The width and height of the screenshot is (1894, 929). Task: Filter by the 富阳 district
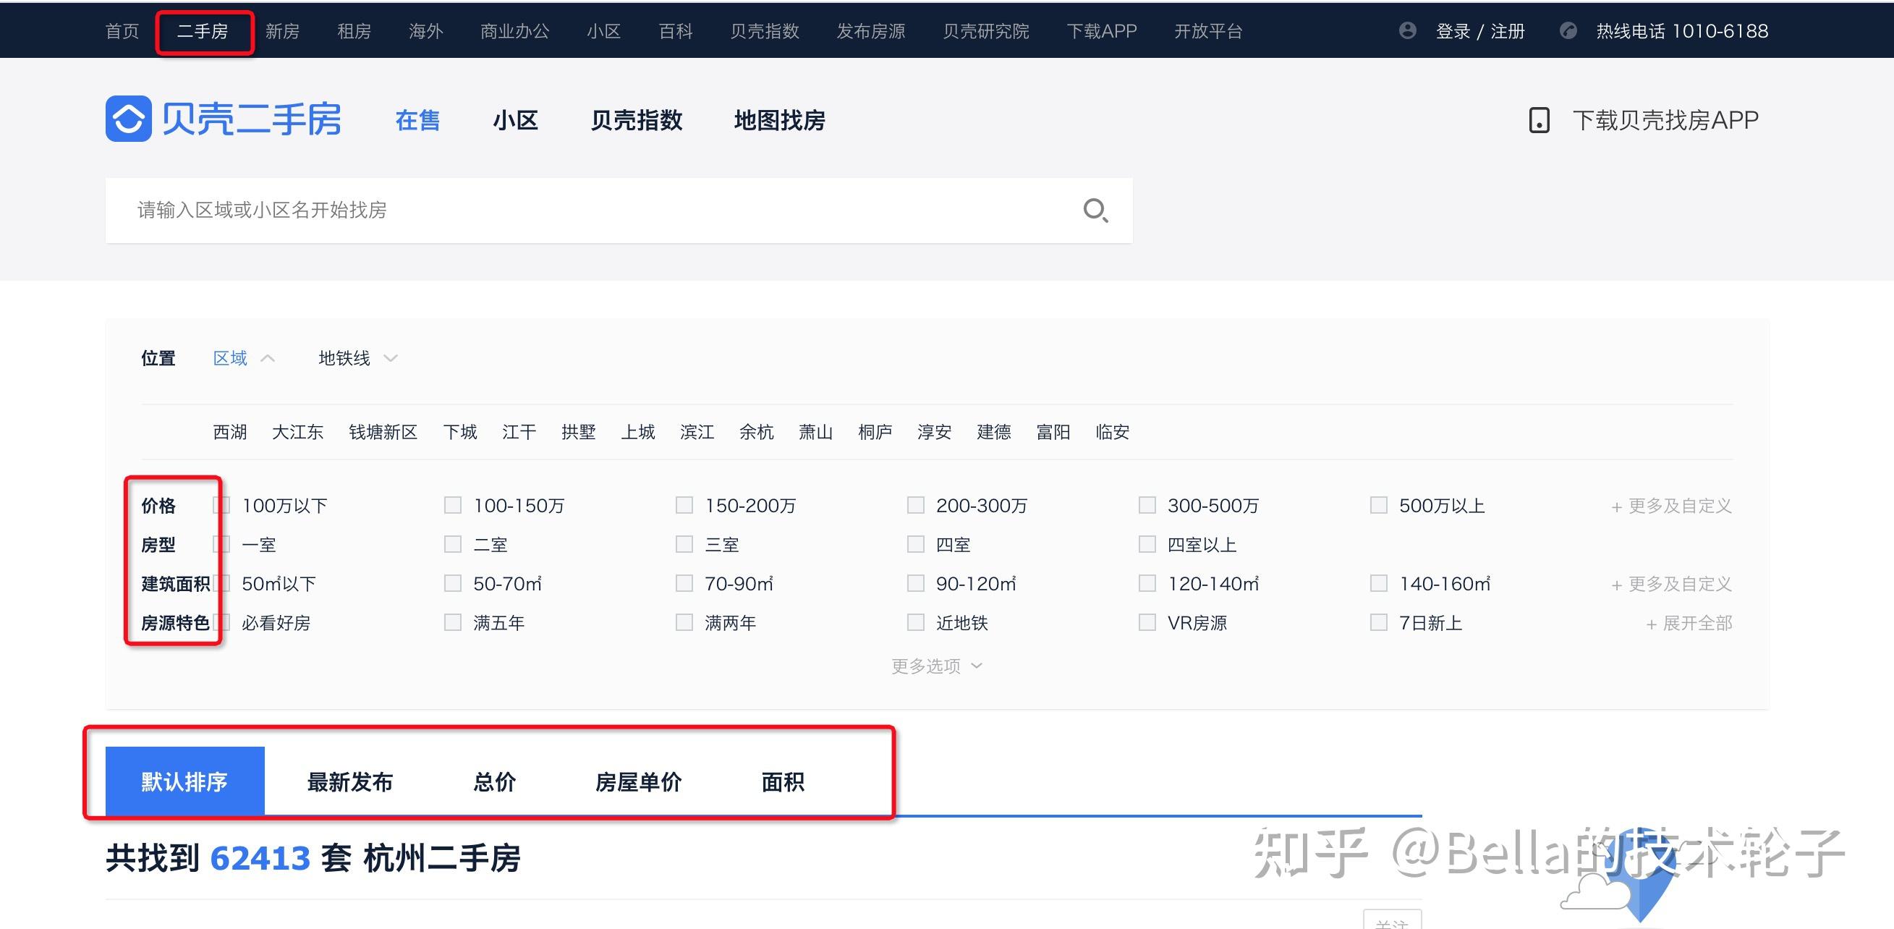1053,432
